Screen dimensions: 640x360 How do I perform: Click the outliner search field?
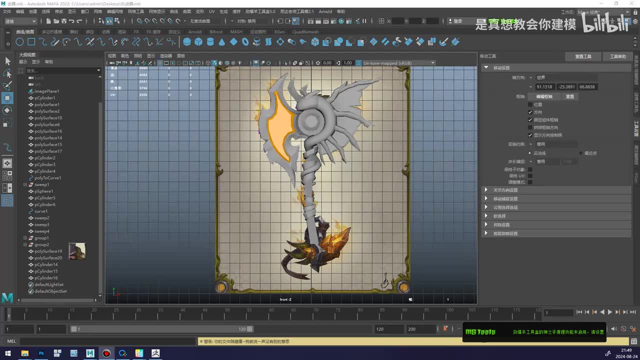61,70
